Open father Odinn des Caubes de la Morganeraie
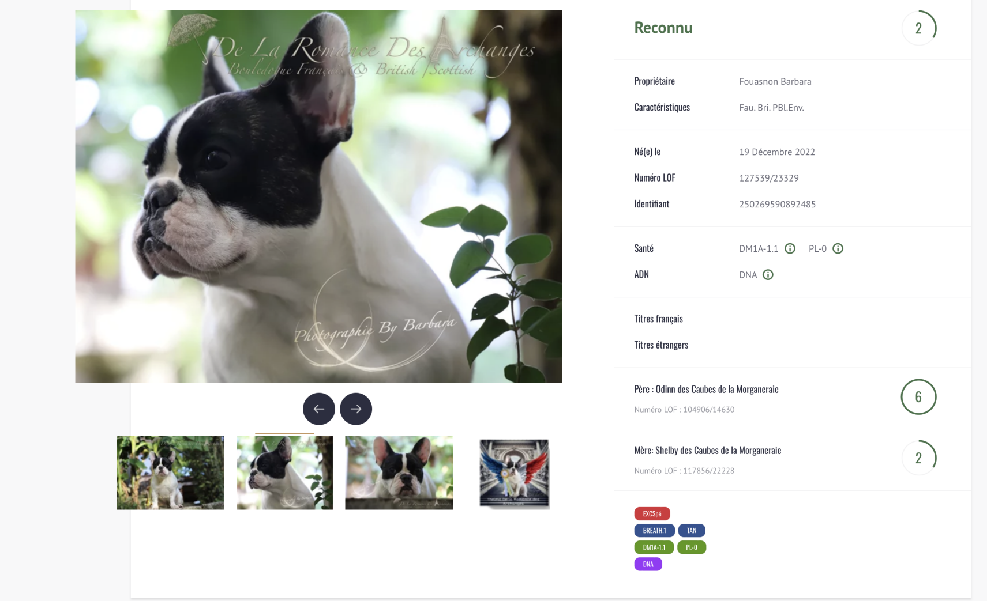The image size is (987, 601). pyautogui.click(x=706, y=389)
